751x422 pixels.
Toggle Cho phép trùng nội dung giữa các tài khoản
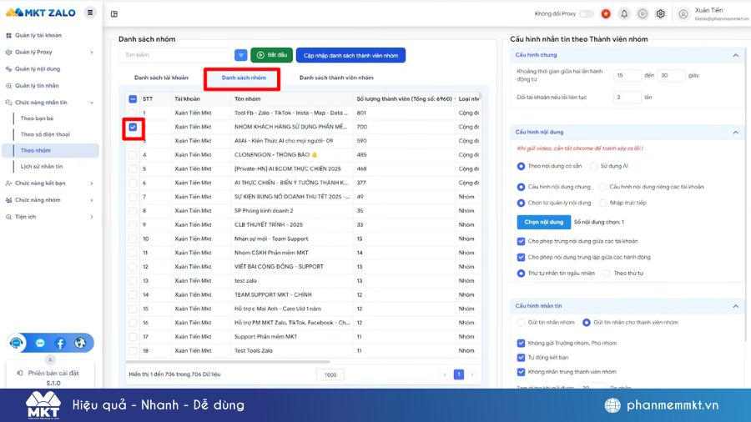coord(521,241)
